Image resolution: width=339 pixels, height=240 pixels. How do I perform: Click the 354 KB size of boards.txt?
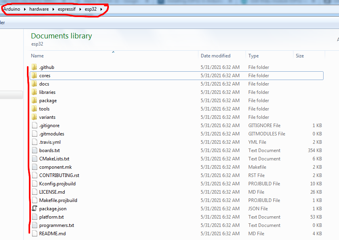(315, 150)
